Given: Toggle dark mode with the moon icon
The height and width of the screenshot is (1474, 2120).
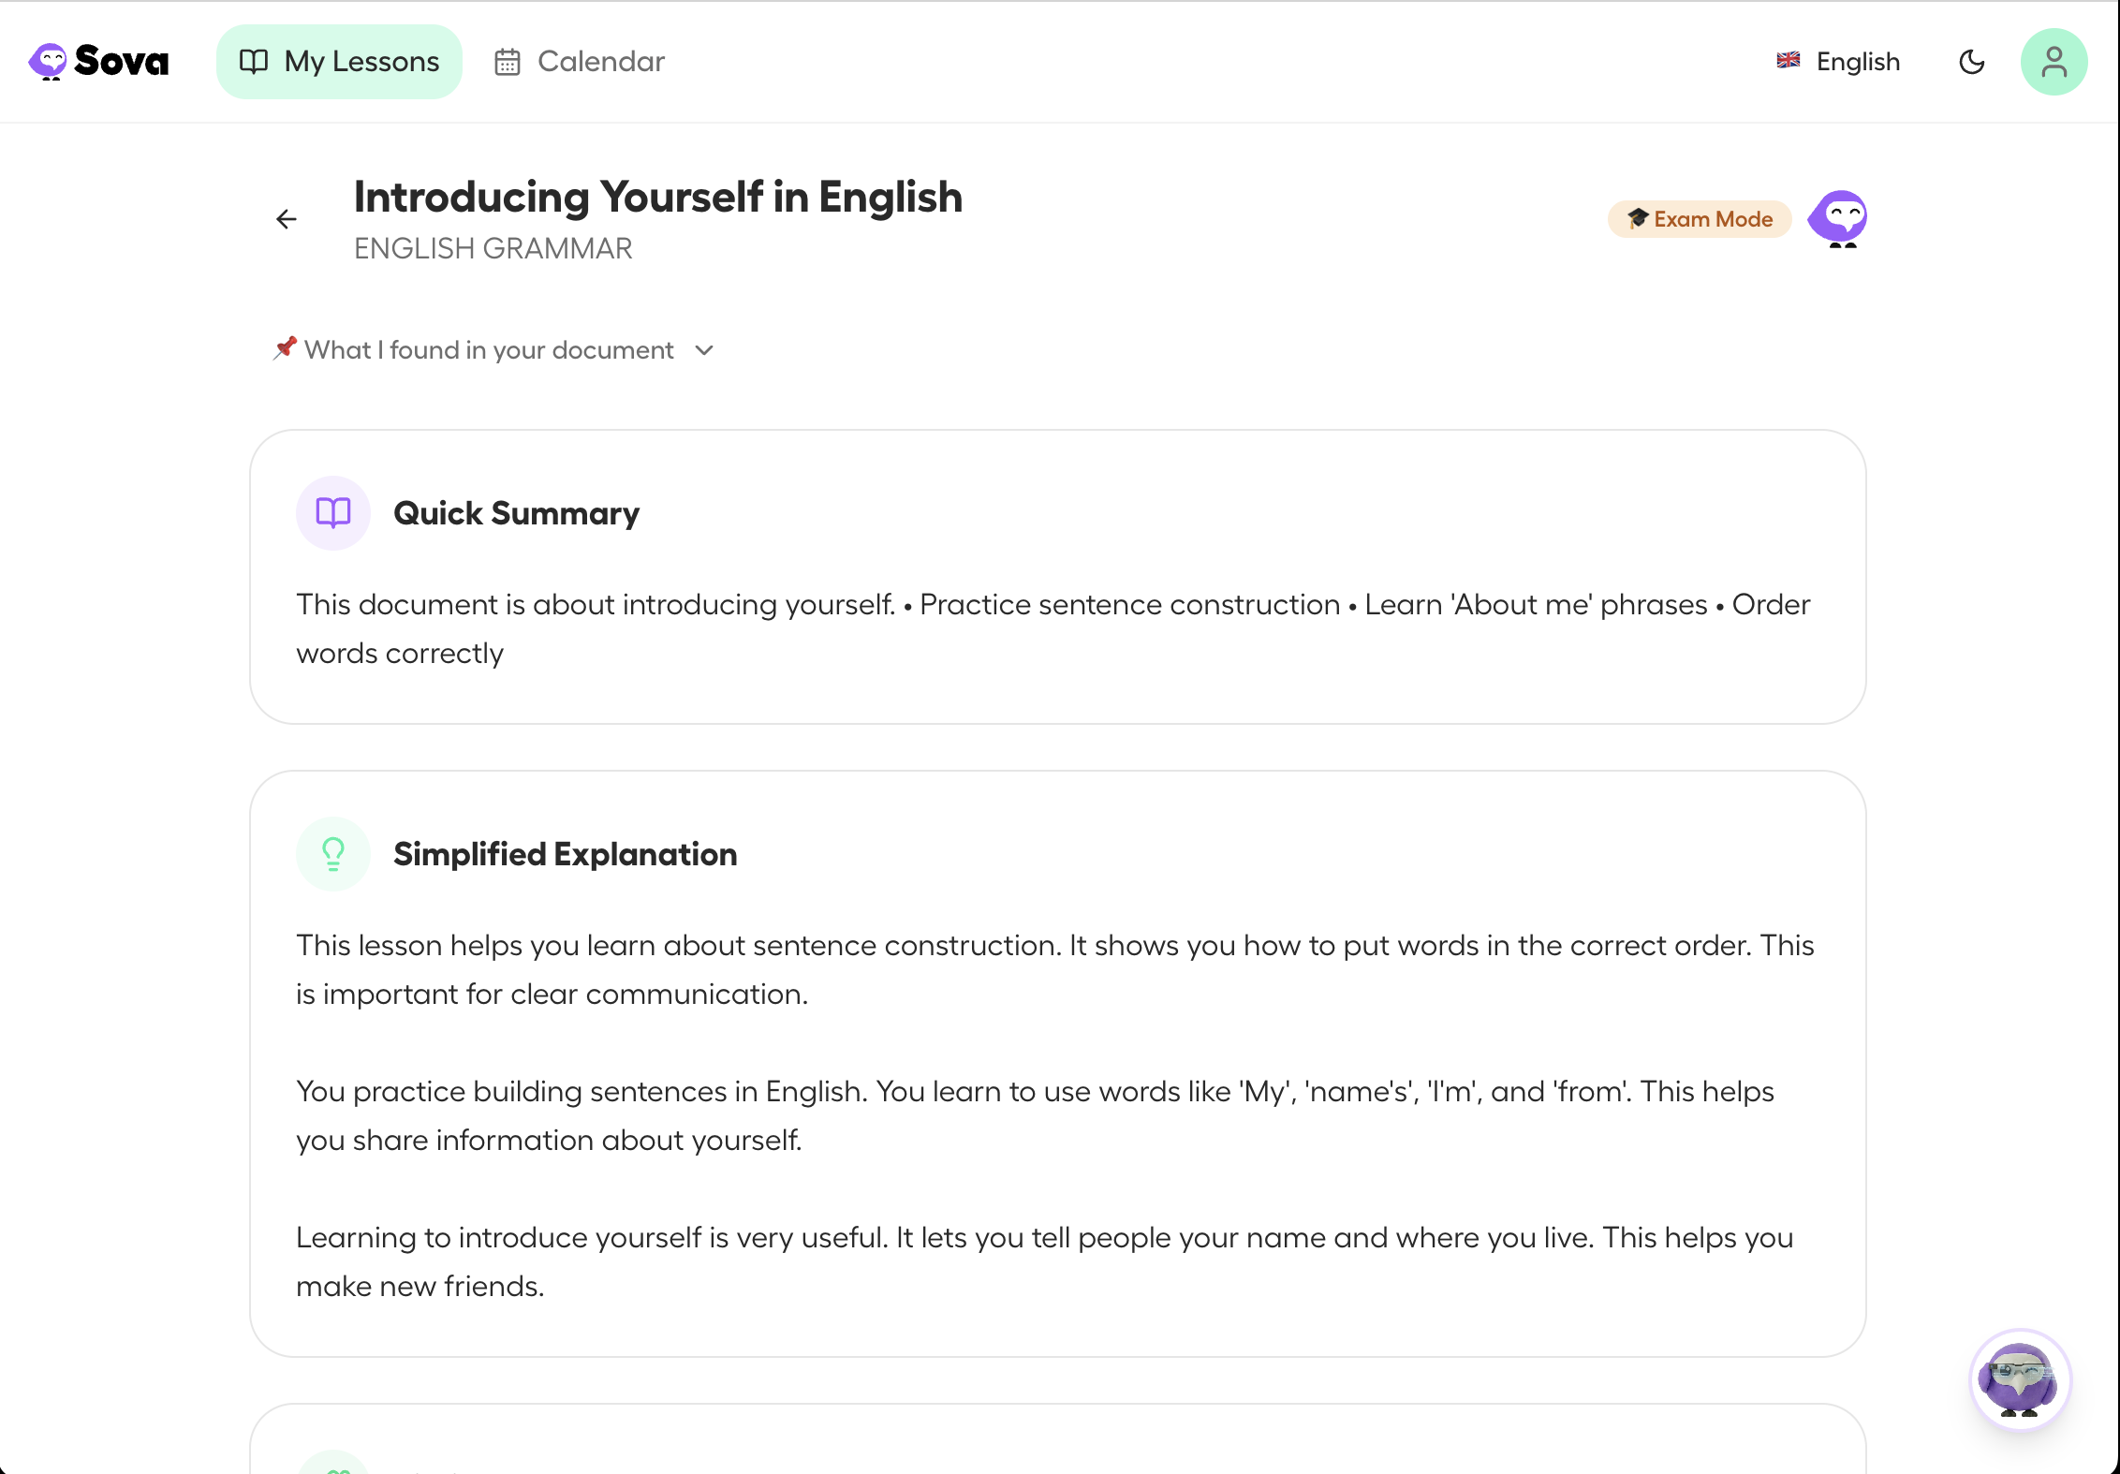Looking at the screenshot, I should (x=1972, y=61).
